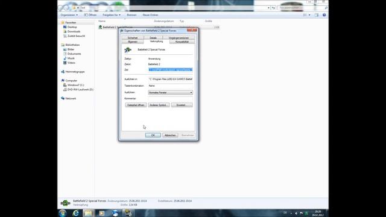Click the Battlefield 2 shortcut icon in dialog
The image size is (386, 217).
click(x=128, y=50)
